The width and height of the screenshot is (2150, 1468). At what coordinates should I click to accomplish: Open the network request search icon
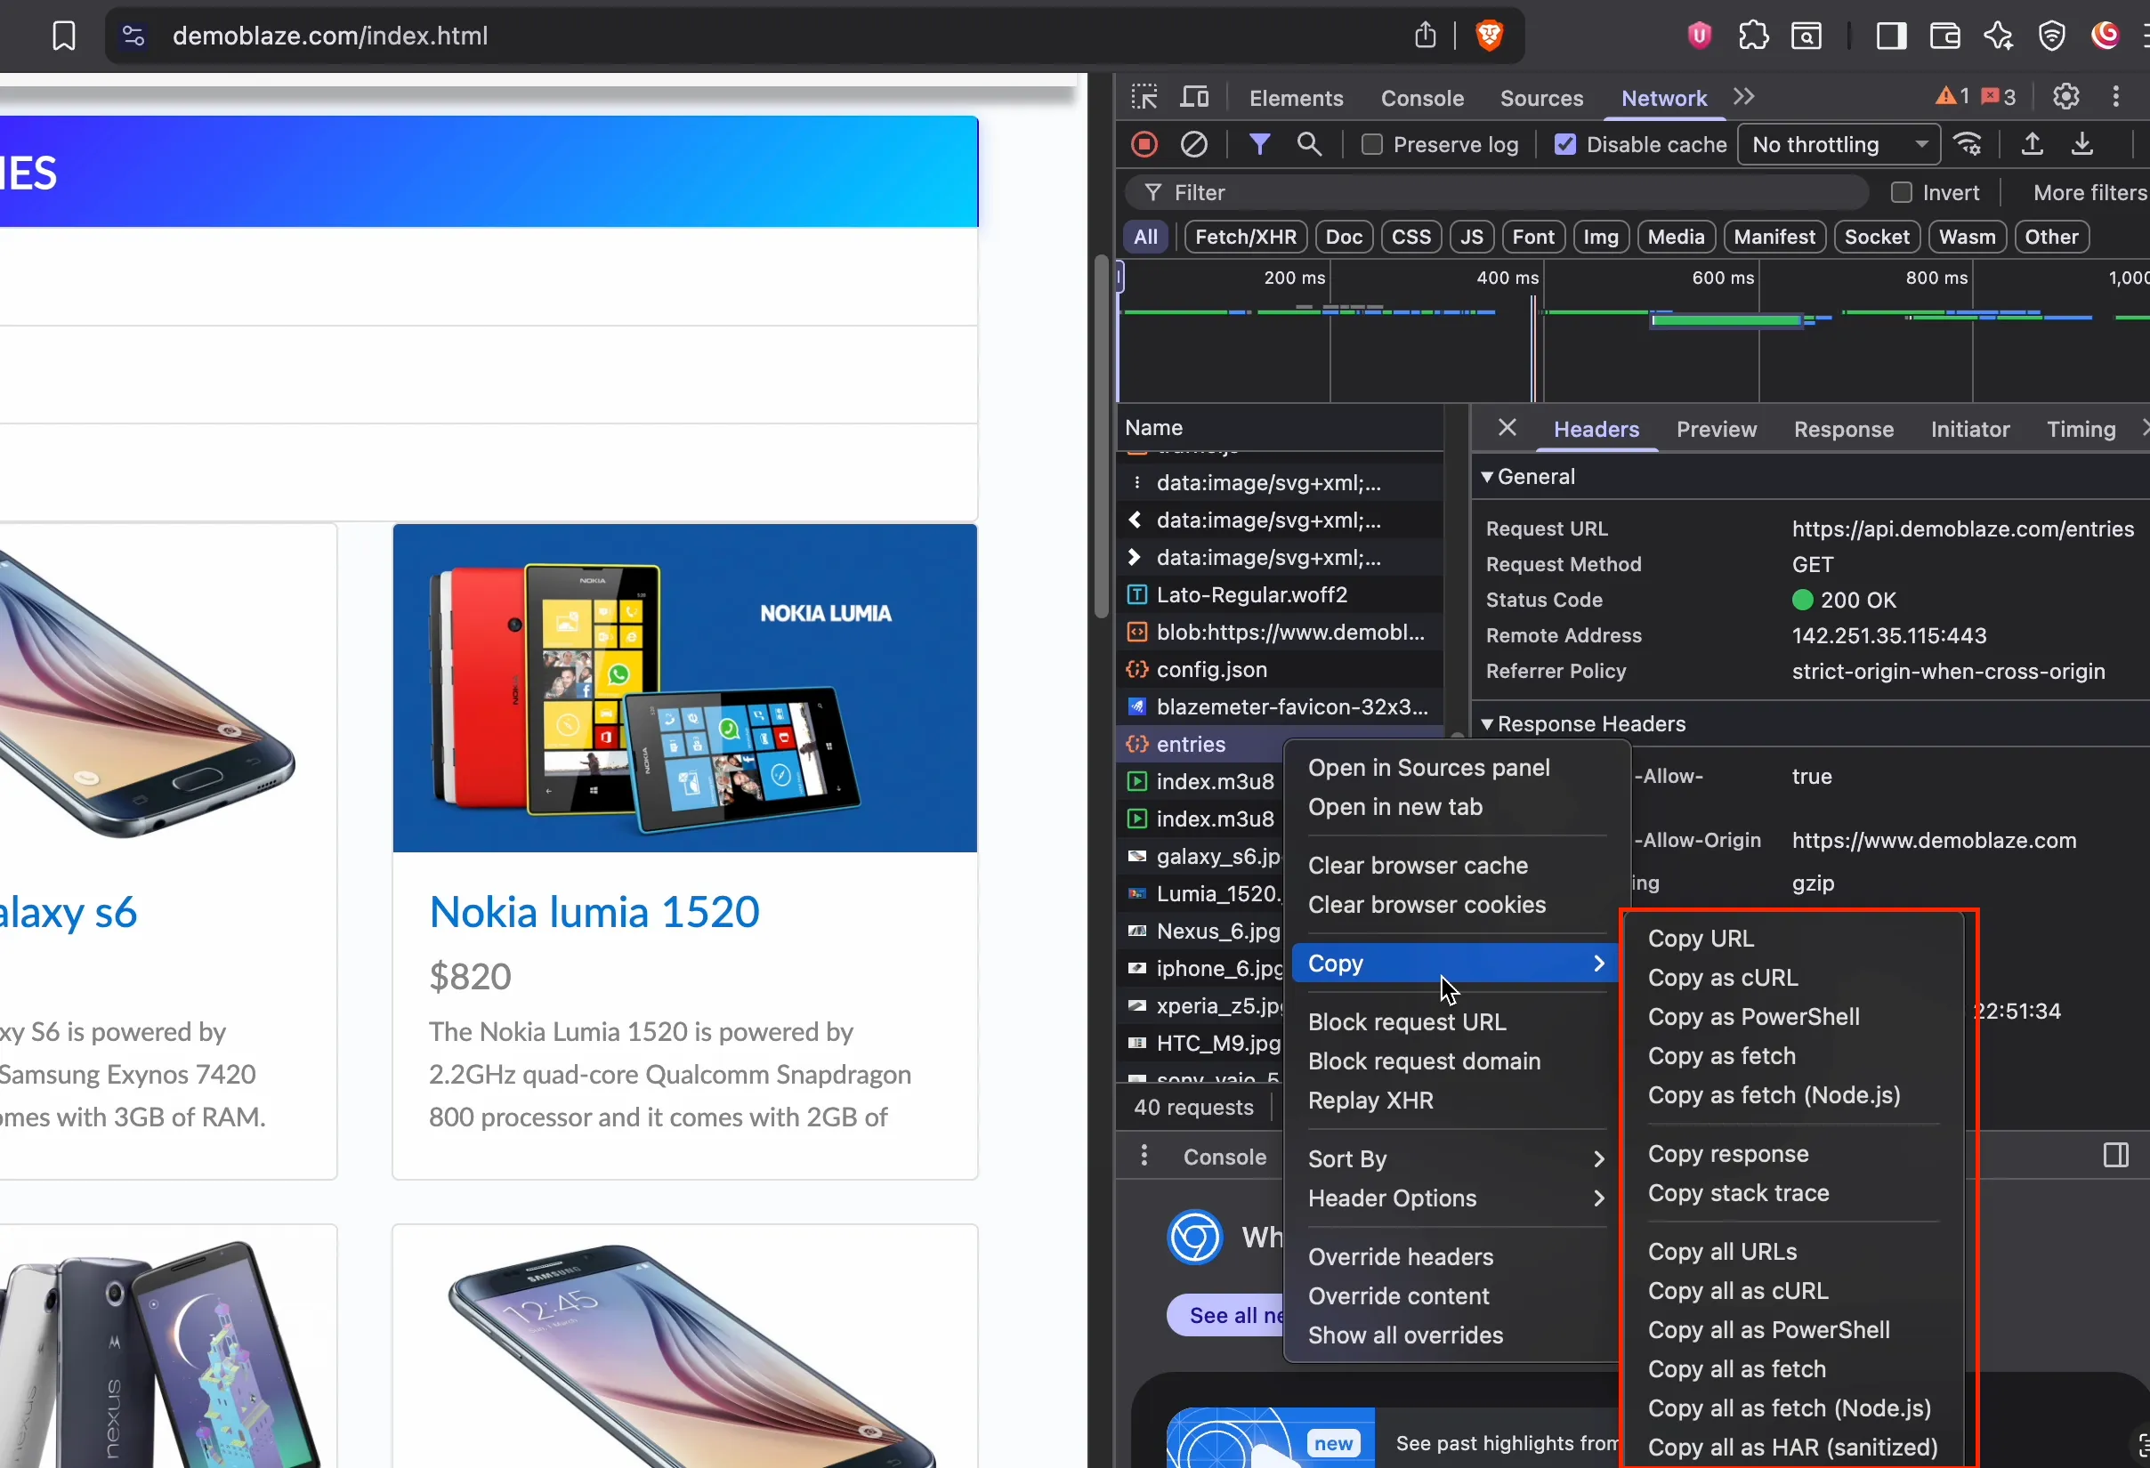(x=1309, y=144)
